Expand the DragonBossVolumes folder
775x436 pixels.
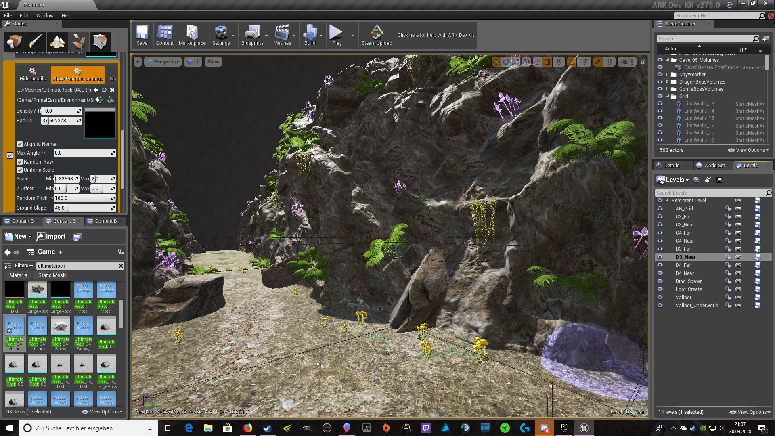(667, 82)
